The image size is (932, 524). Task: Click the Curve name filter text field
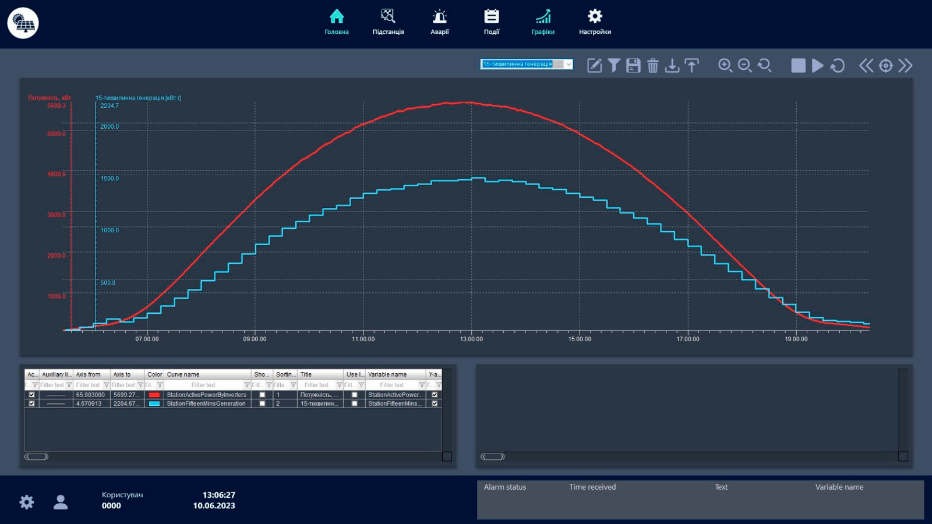pos(203,385)
